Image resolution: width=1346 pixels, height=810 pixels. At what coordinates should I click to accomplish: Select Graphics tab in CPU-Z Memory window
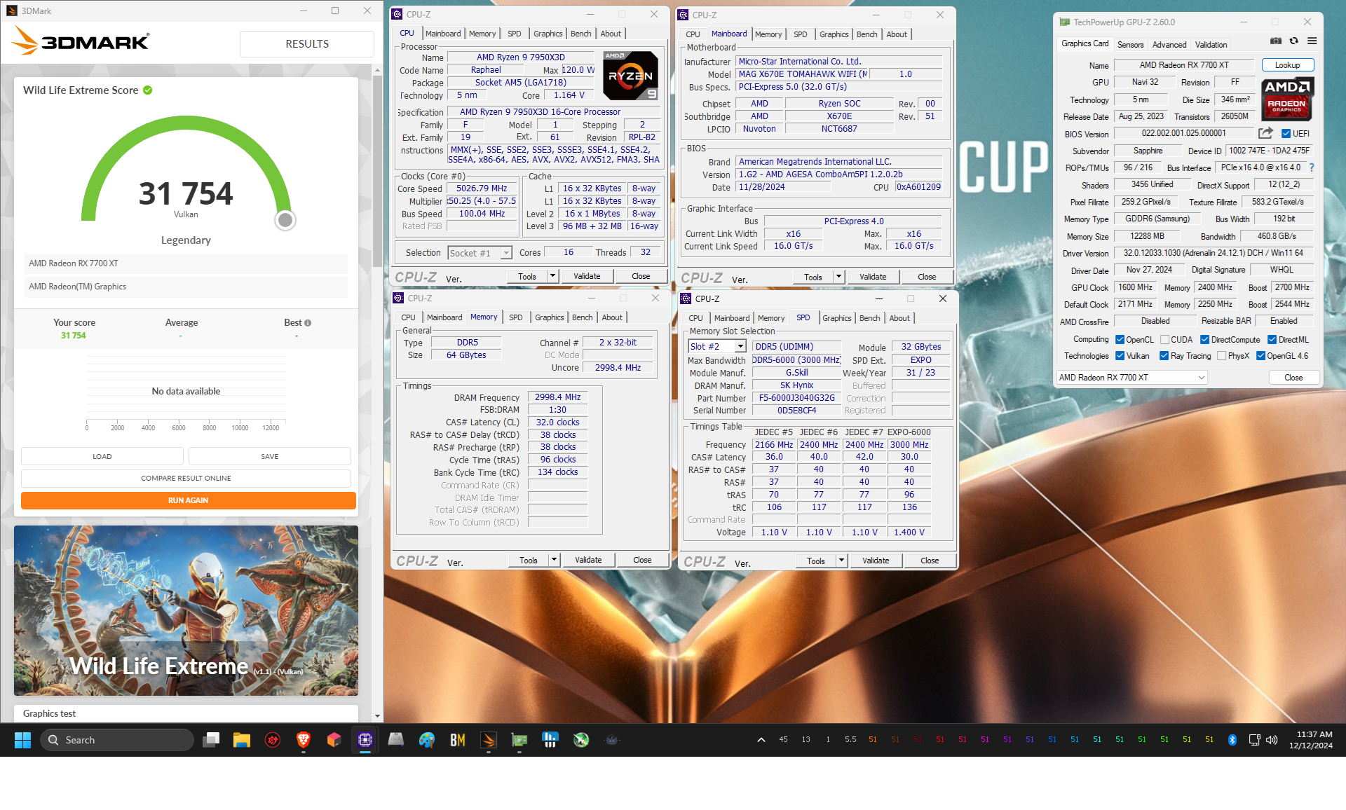tap(549, 317)
